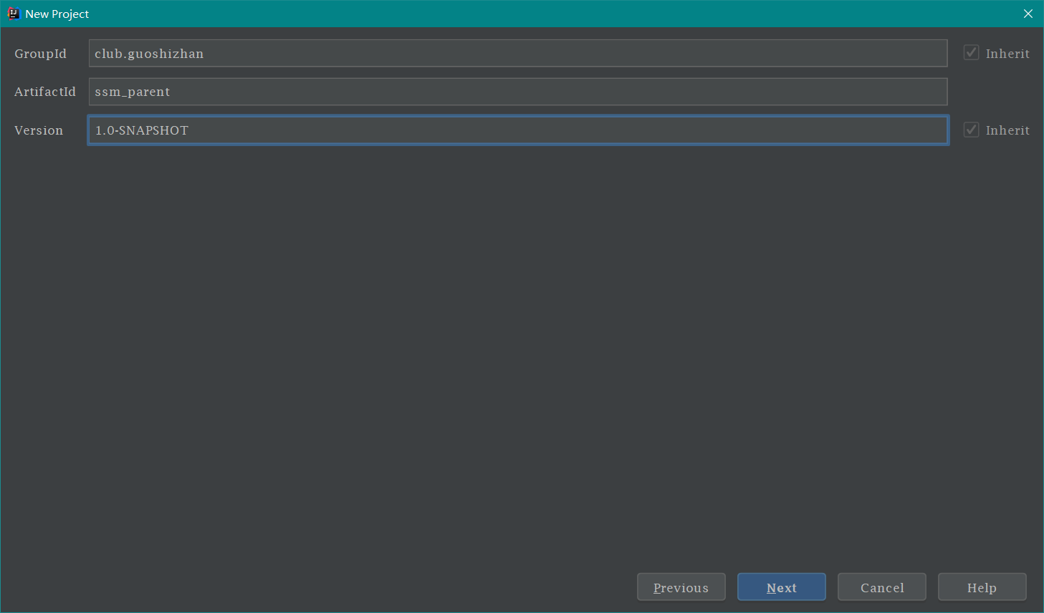Open Help for this wizard
This screenshot has height=613, width=1044.
click(x=982, y=587)
